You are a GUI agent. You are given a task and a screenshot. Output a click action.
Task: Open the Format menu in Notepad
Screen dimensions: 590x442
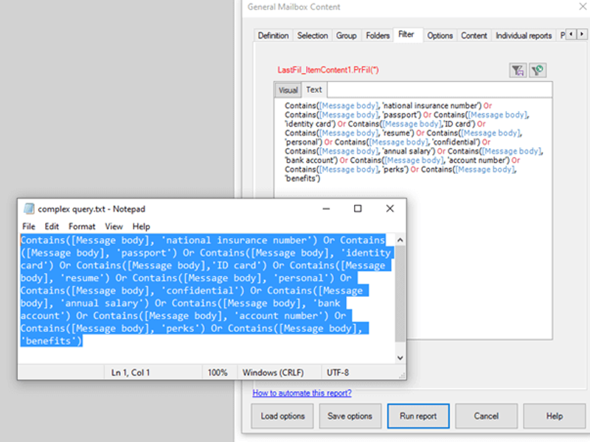[x=82, y=226]
